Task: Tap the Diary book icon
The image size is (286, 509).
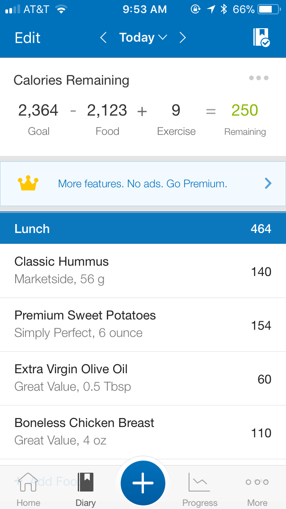Action: tap(85, 483)
